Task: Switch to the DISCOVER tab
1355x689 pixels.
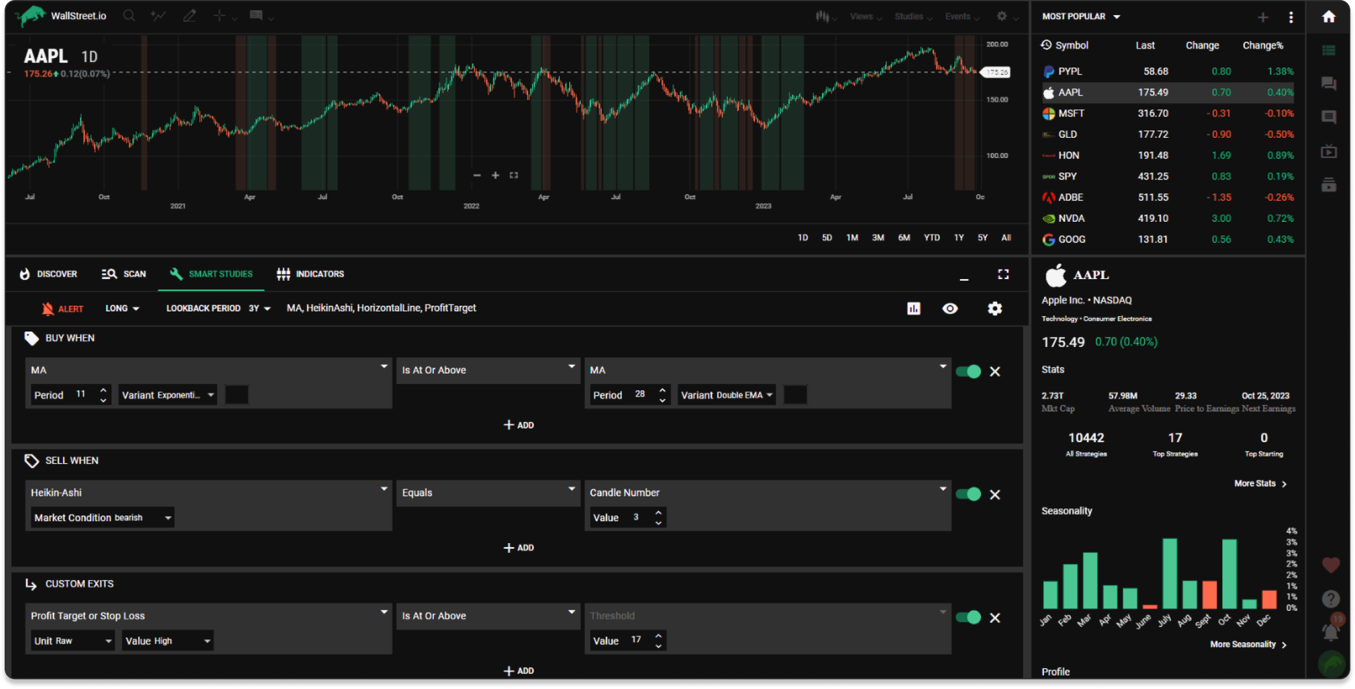Action: click(x=49, y=274)
